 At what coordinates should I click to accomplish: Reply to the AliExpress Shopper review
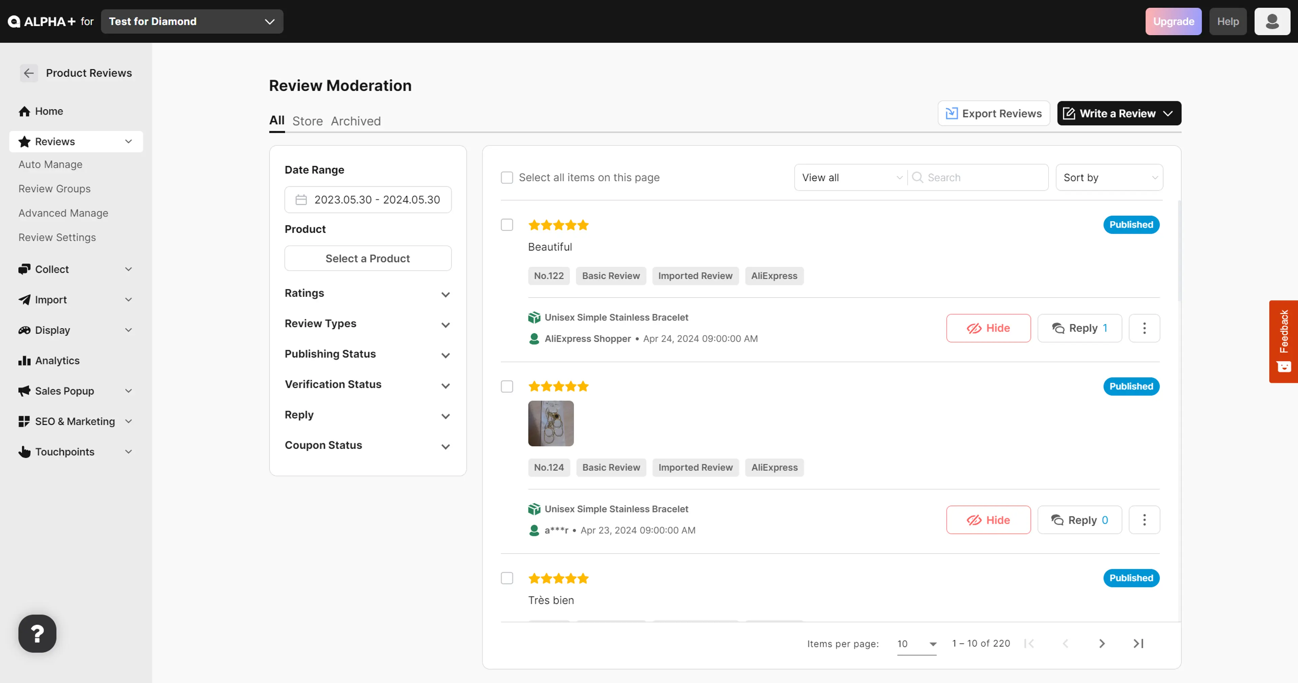click(x=1079, y=328)
